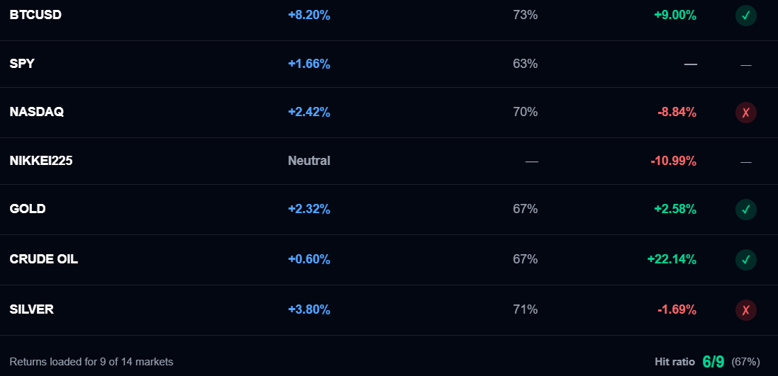This screenshot has width=778, height=376.
Task: Select the BTCUSD market name
Action: [35, 15]
